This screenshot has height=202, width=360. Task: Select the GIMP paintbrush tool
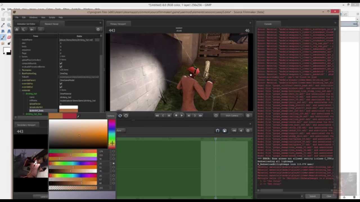[3, 37]
